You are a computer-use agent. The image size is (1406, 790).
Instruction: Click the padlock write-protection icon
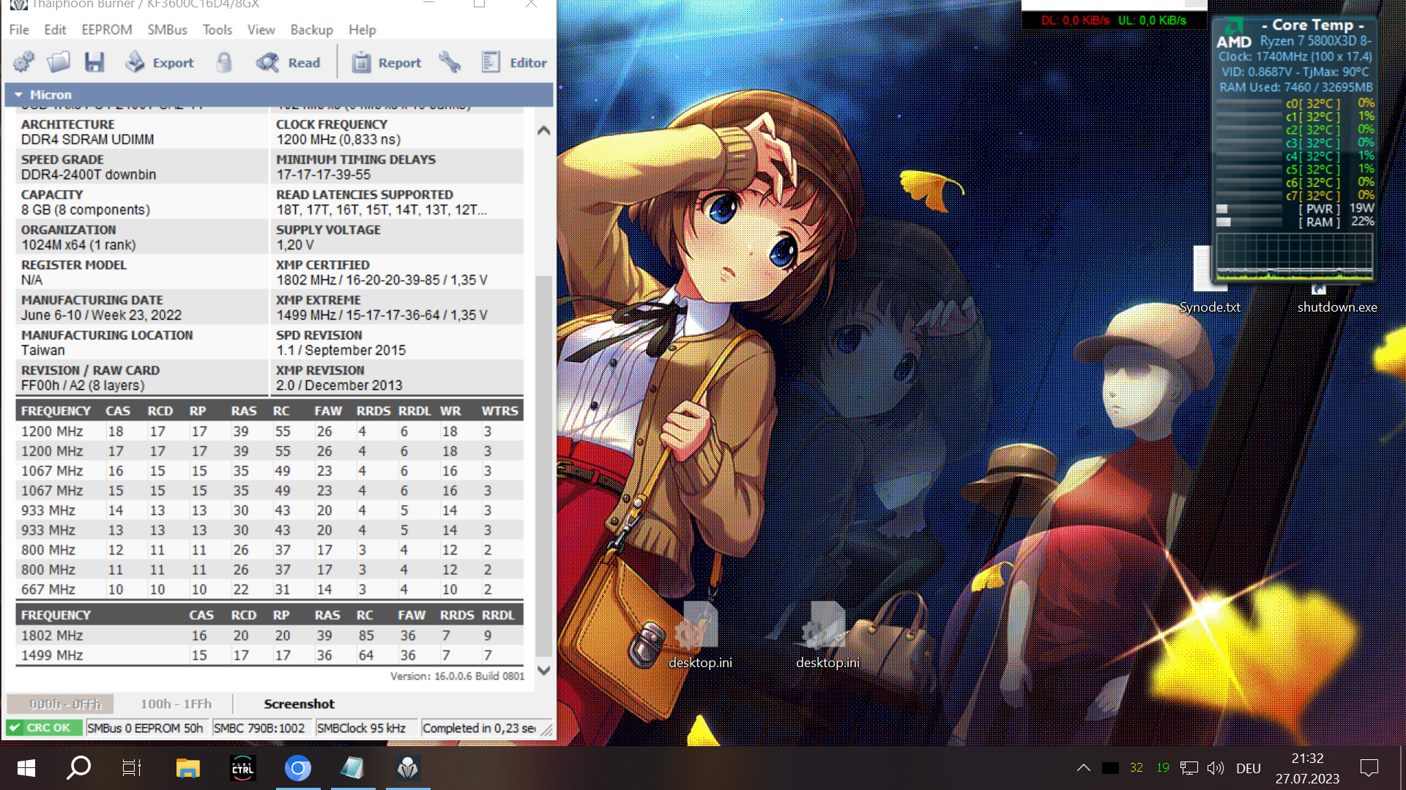click(x=224, y=62)
